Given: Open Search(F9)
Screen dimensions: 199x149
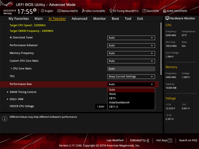Looking at the screenshot, I should point(151,11).
